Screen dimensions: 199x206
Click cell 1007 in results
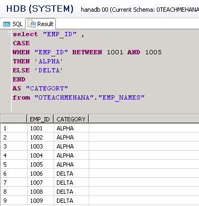(x=40, y=183)
